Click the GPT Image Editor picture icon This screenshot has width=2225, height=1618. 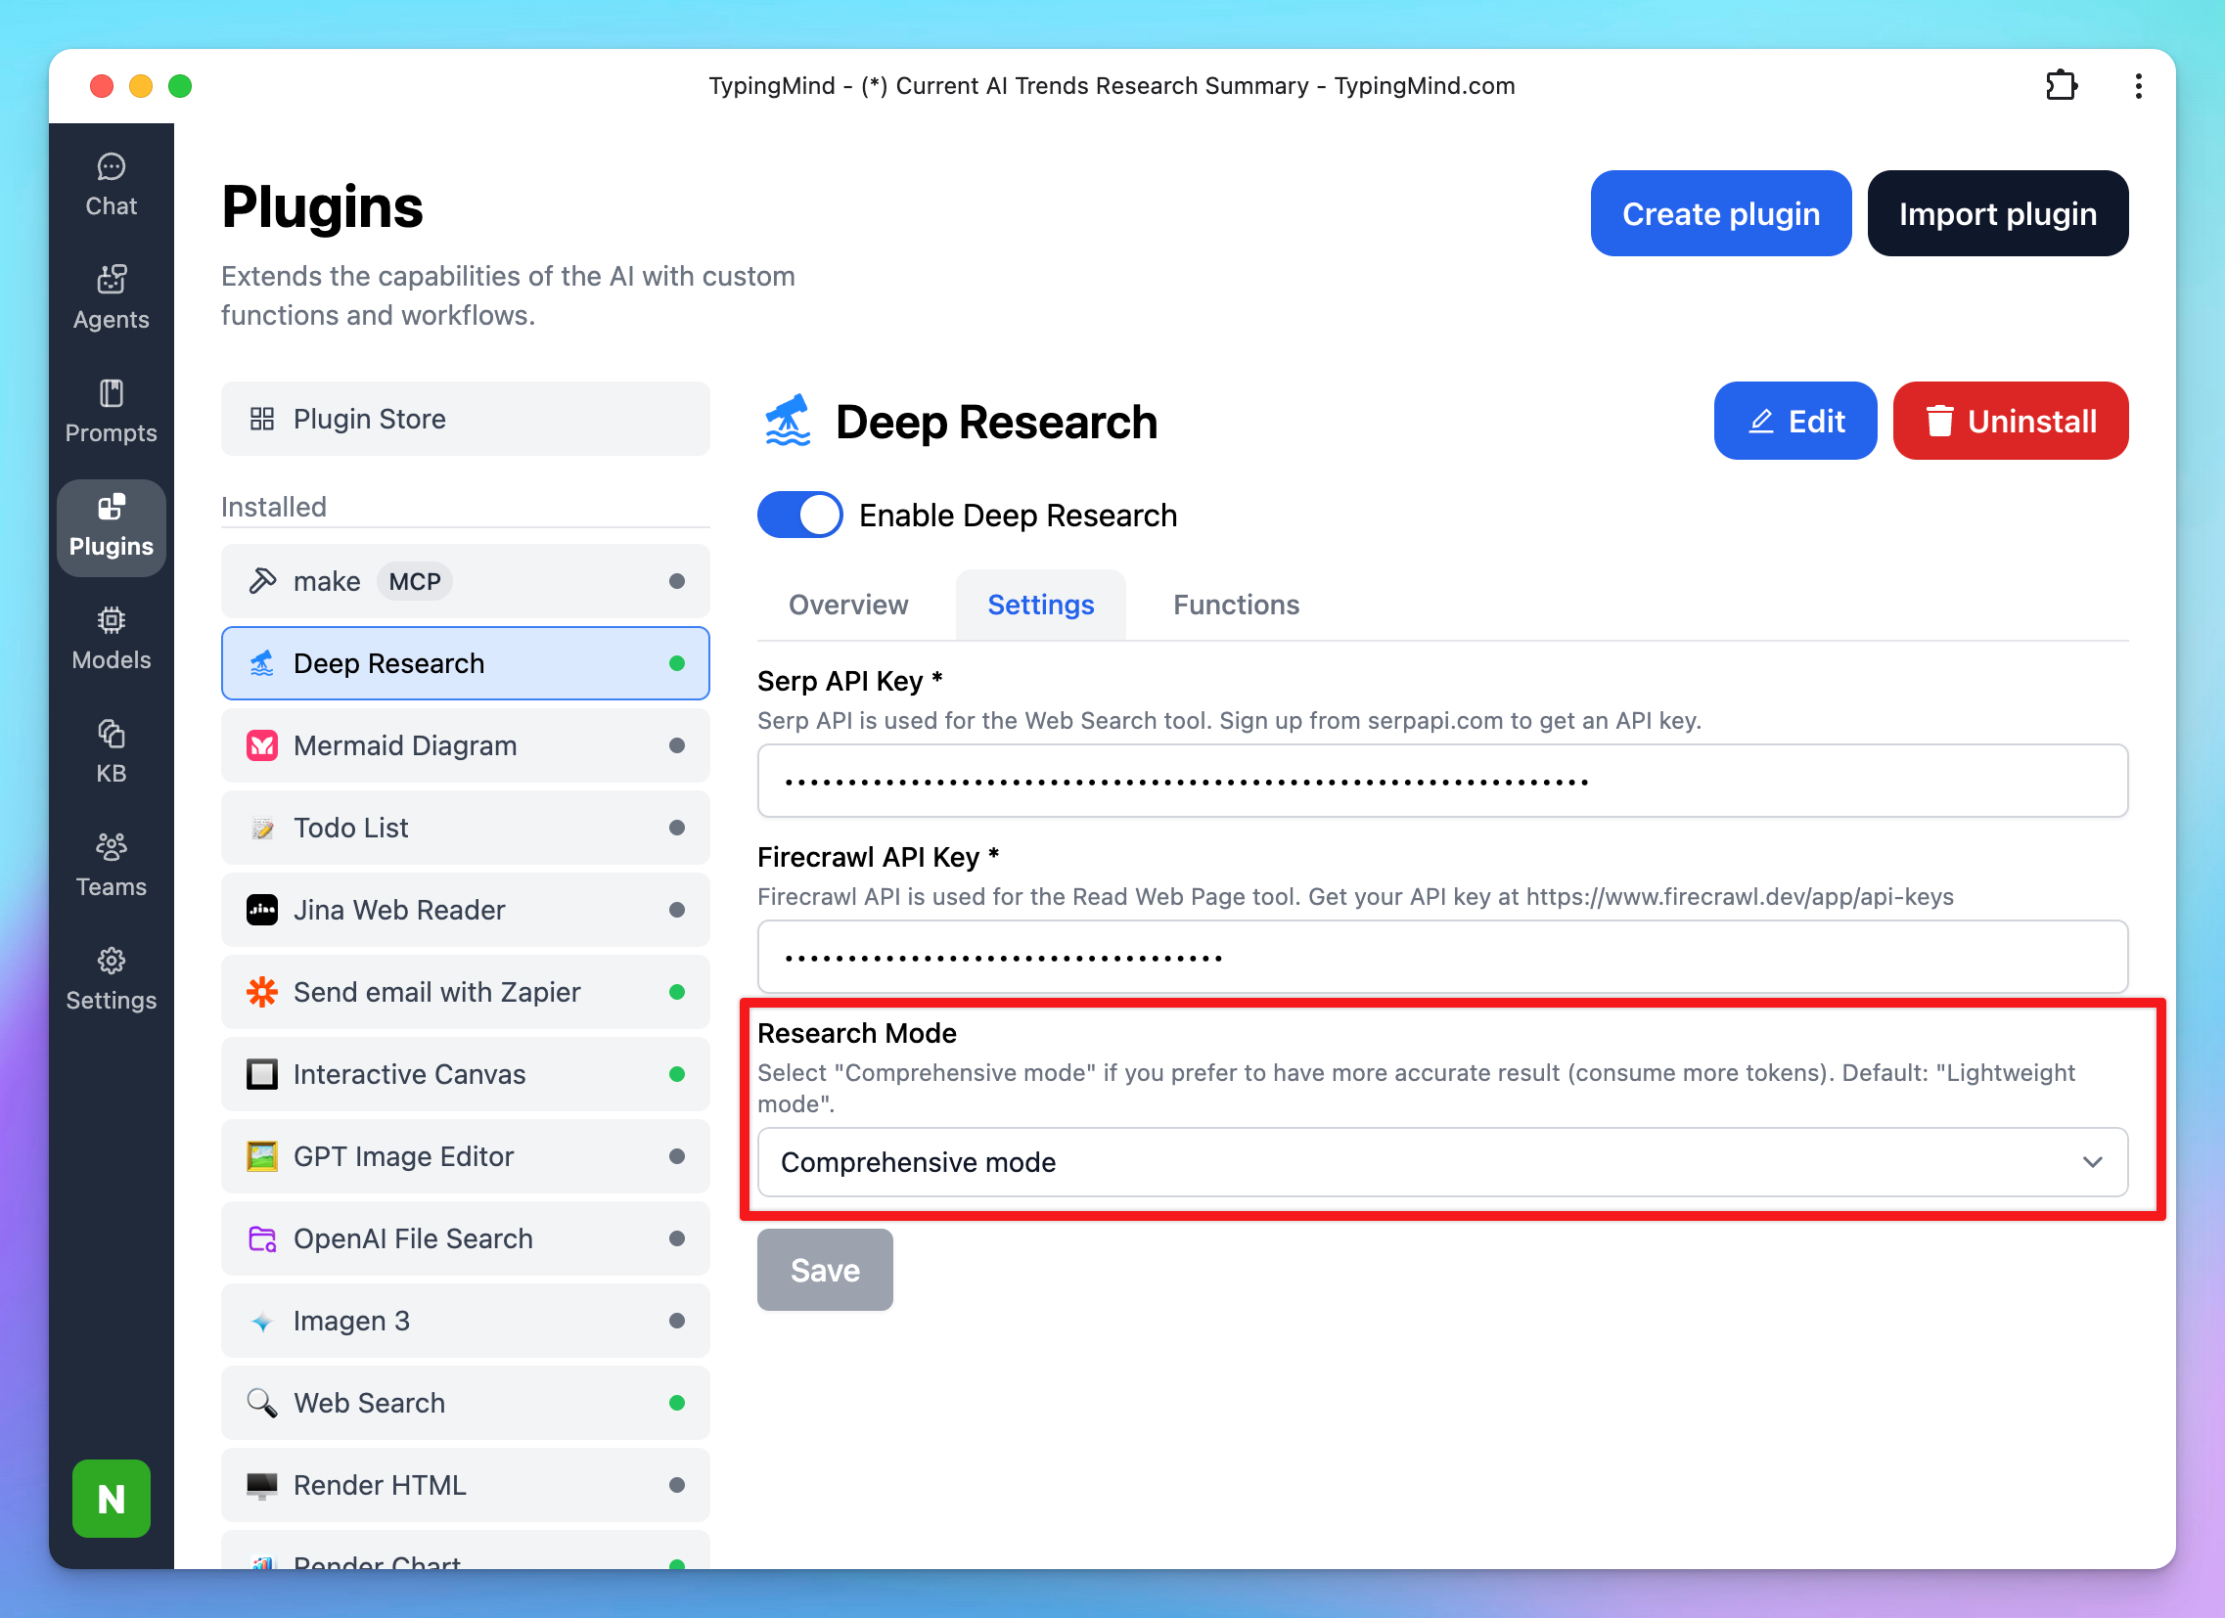262,1157
